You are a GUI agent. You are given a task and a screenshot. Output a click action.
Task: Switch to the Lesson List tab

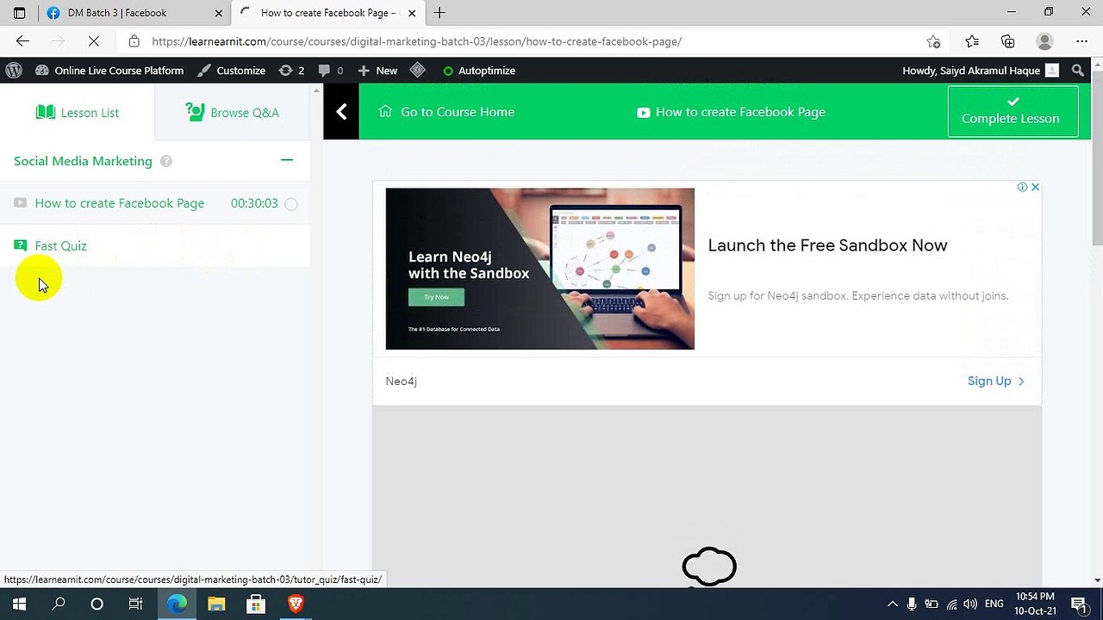(x=78, y=113)
